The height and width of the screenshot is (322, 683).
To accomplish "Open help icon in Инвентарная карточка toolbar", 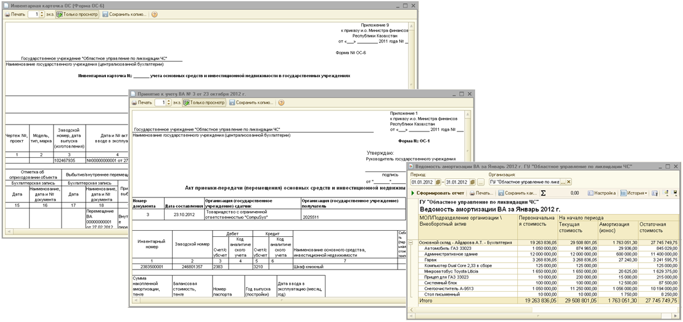I will tap(154, 14).
